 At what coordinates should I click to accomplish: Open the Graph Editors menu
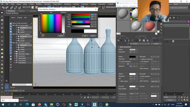57,4
